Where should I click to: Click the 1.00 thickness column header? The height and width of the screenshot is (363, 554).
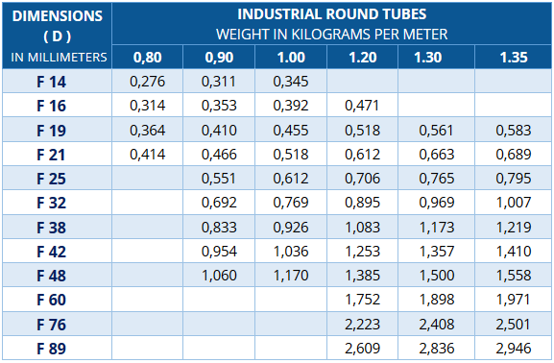[x=291, y=57]
